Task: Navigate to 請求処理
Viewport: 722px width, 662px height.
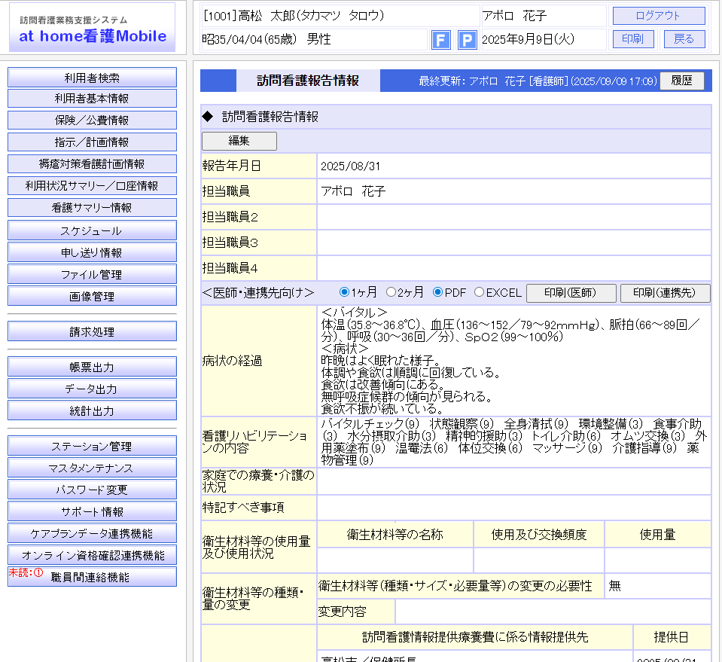Action: [92, 331]
